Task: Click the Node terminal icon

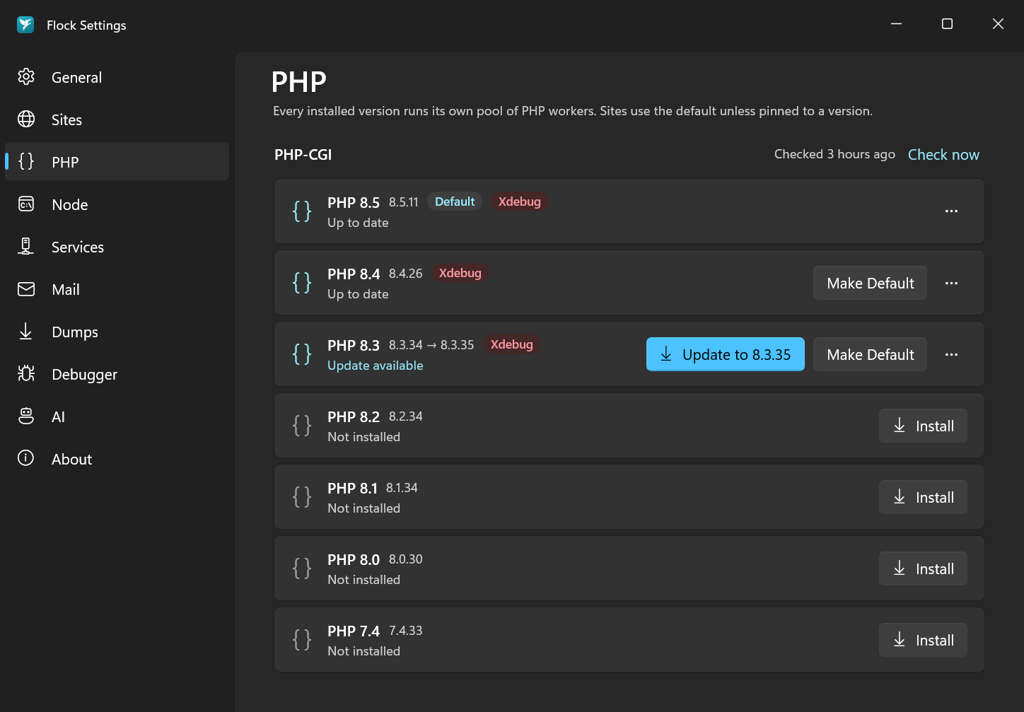Action: coord(26,204)
